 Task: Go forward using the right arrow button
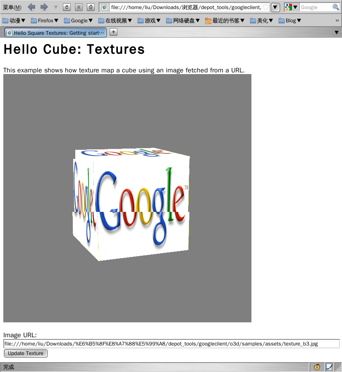[44, 7]
